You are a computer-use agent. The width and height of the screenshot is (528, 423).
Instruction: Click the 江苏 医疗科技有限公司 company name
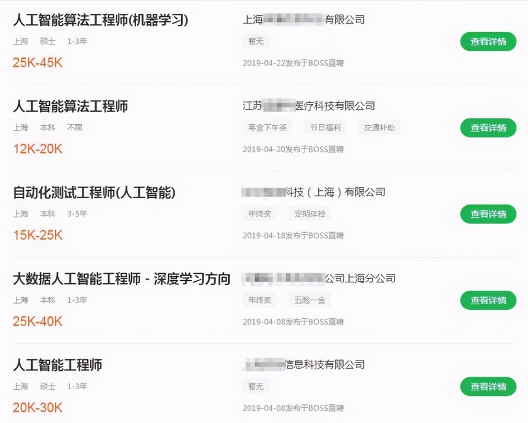(309, 106)
